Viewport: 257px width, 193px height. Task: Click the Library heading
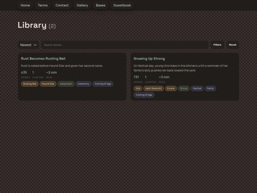point(32,25)
